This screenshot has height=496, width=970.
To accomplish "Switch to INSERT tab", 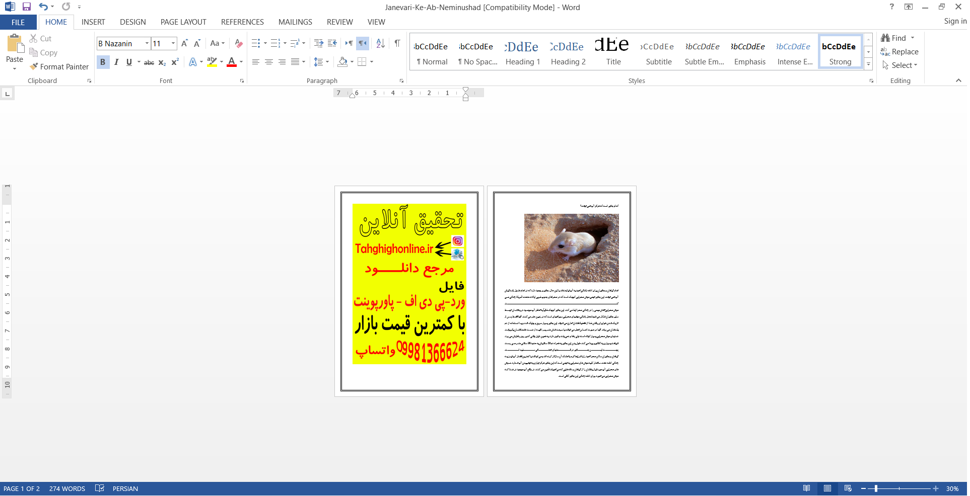I will [x=93, y=22].
